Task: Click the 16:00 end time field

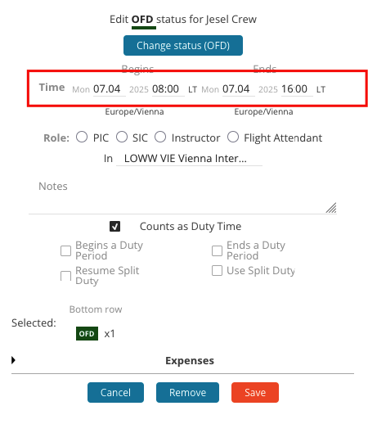Action: coord(297,89)
